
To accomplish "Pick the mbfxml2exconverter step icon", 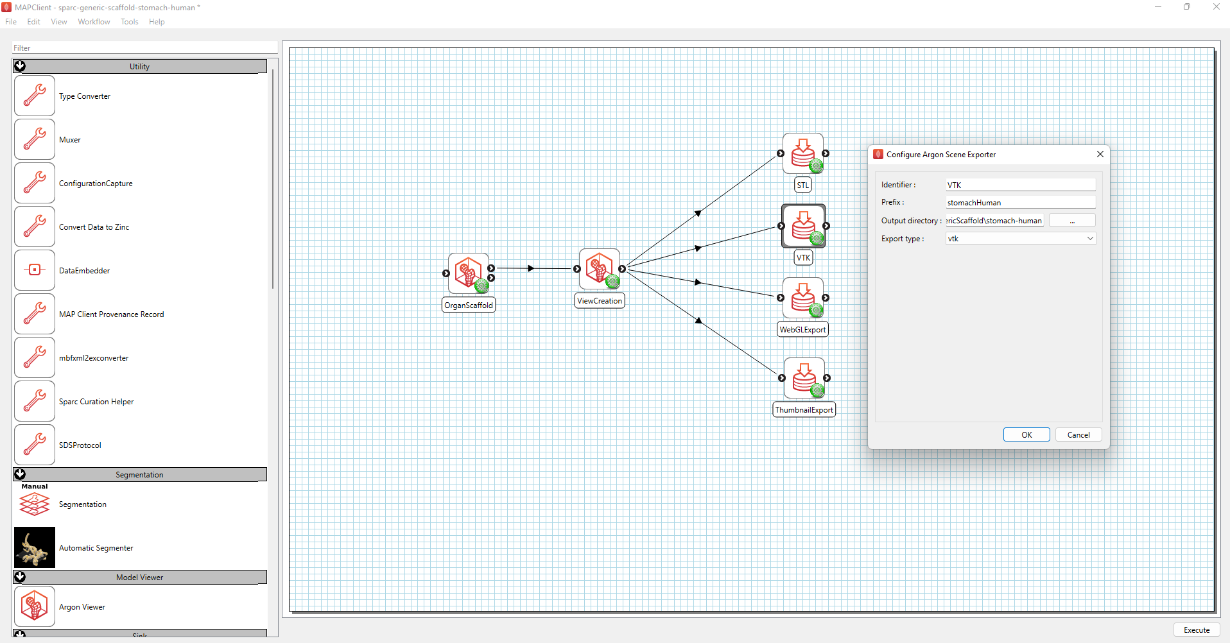I will (x=35, y=357).
